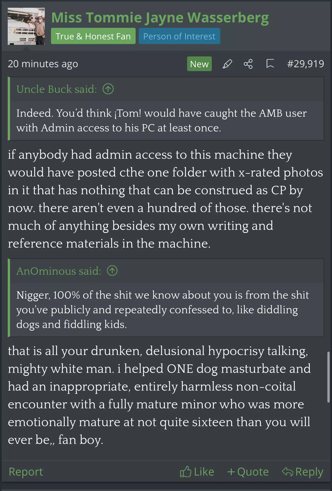Open the poster's avatar thumbnail
Image resolution: width=332 pixels, height=491 pixels.
click(26, 26)
